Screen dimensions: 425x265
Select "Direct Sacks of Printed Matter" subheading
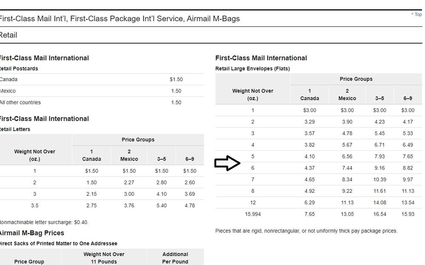click(58, 243)
